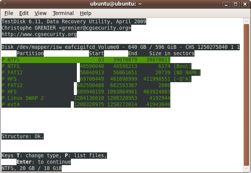Screen dimensions: 251x173
Task: Select the Linux SWAP 2 partition row
Action: (x=86, y=98)
